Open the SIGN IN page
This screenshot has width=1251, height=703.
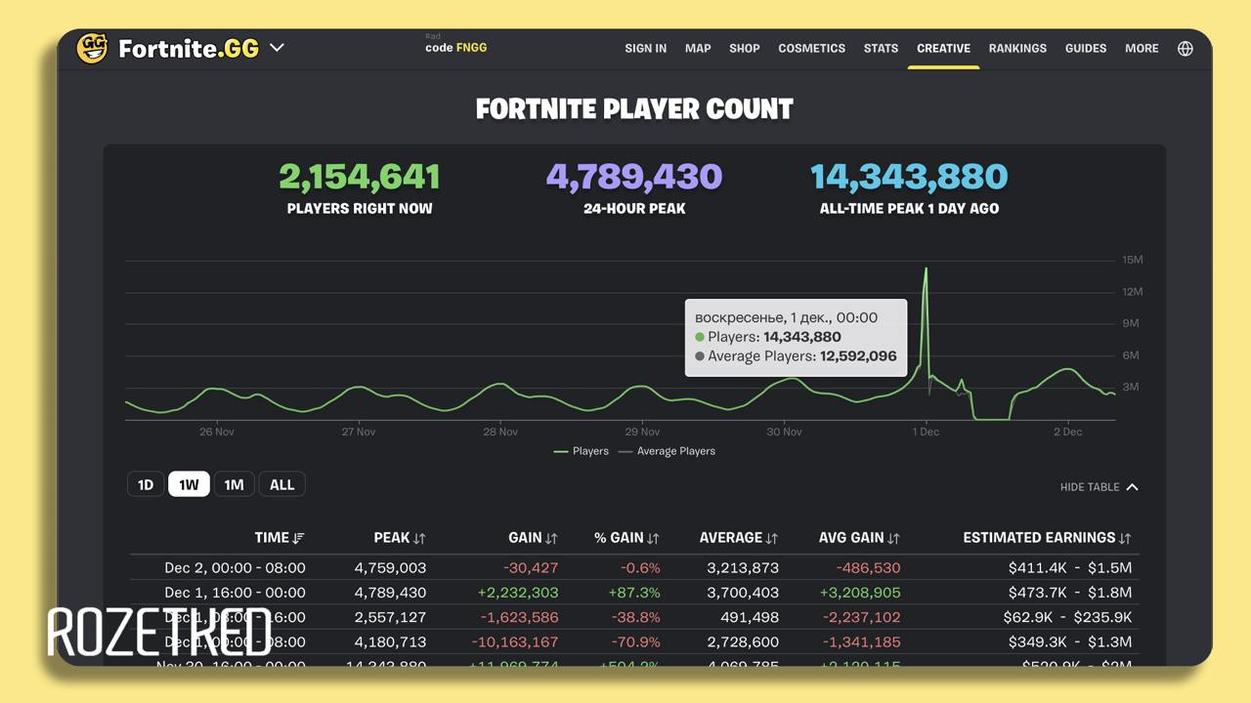[646, 48]
